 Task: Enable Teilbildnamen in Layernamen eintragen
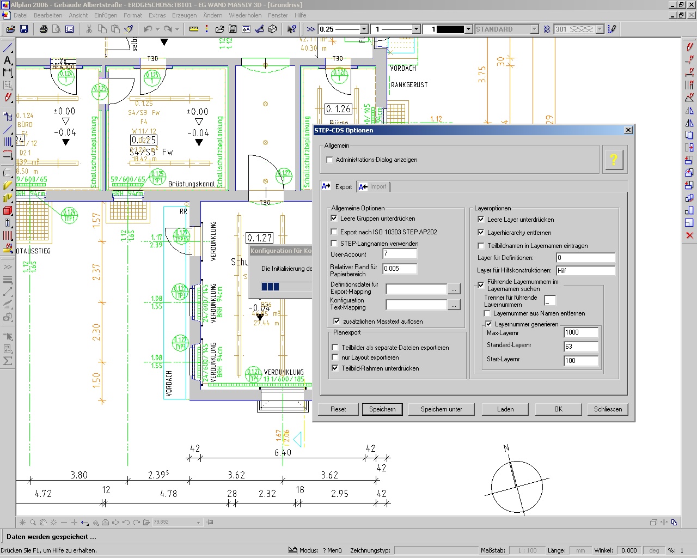481,246
